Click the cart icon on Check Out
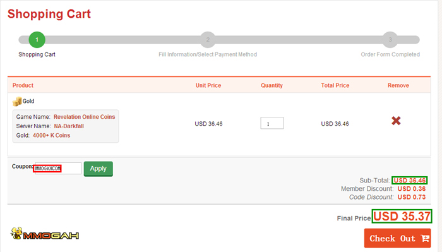This screenshot has height=252, width=442. [425, 239]
